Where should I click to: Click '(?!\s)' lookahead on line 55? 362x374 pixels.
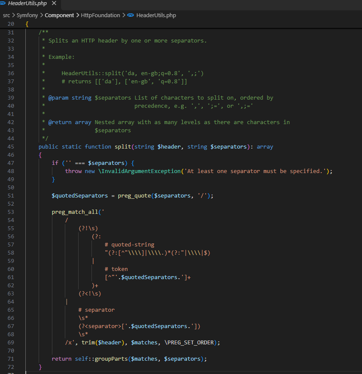pos(88,228)
